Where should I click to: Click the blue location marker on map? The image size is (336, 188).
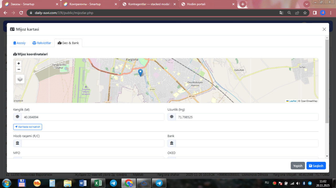click(140, 72)
